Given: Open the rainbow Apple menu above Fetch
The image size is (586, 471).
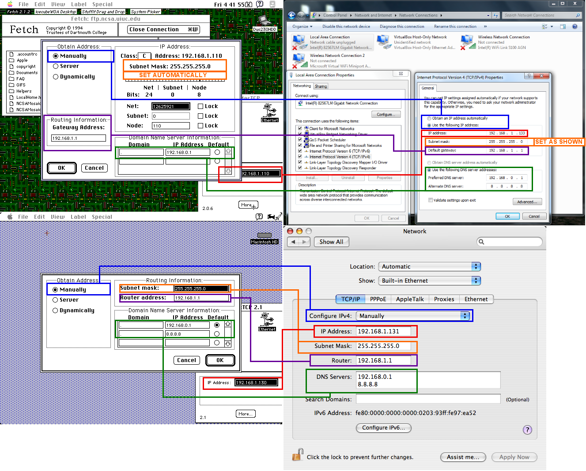Looking at the screenshot, I should pyautogui.click(x=10, y=4).
